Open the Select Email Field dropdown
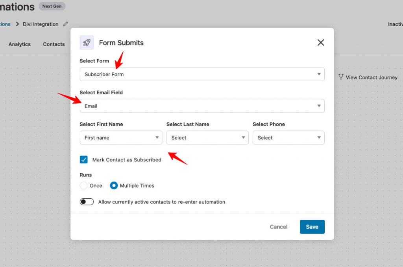Image resolution: width=403 pixels, height=267 pixels. click(202, 106)
